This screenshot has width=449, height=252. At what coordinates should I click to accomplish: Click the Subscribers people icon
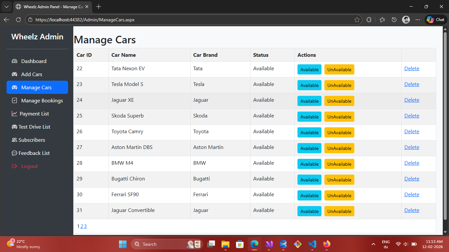(x=14, y=140)
